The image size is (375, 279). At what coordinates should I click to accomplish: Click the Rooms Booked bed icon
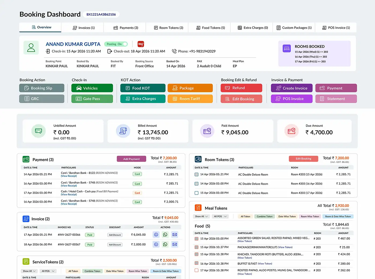pyautogui.click(x=287, y=49)
